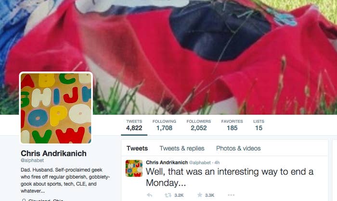Click the @alphabet handle under profile name

32,160
